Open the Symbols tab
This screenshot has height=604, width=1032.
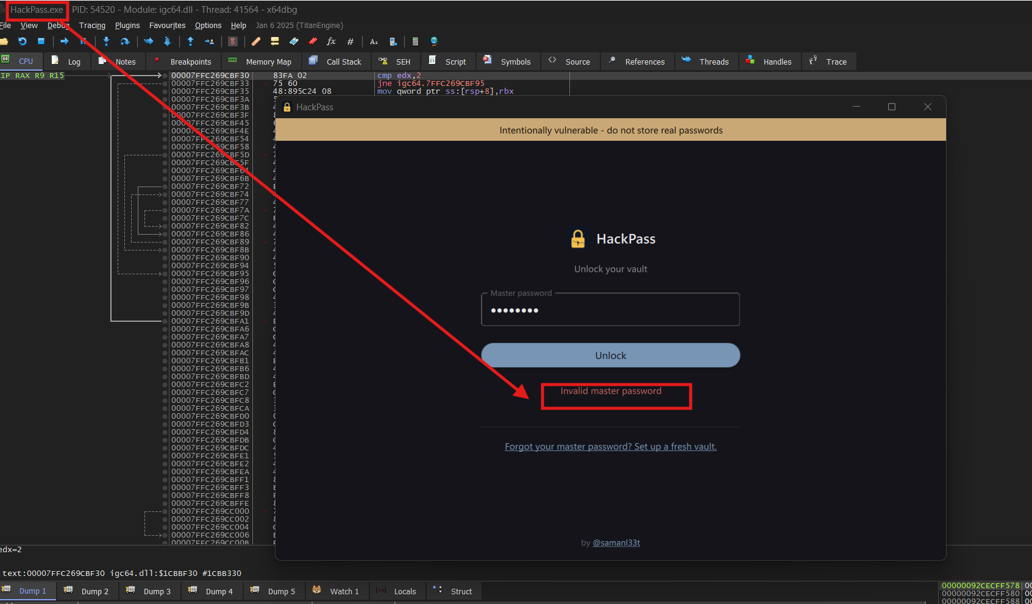click(508, 62)
